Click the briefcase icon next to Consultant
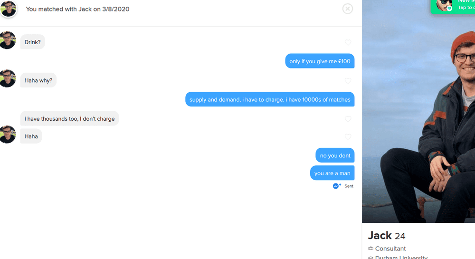The width and height of the screenshot is (475, 259). pos(370,249)
